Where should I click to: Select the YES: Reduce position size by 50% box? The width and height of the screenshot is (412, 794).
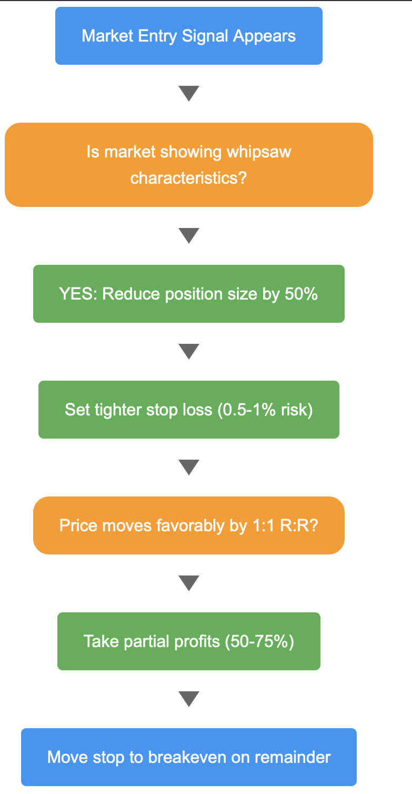click(x=189, y=294)
